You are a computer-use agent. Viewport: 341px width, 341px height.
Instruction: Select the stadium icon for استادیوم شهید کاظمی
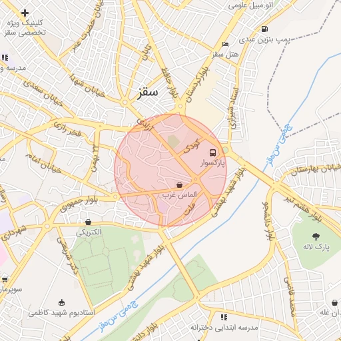click(x=61, y=302)
